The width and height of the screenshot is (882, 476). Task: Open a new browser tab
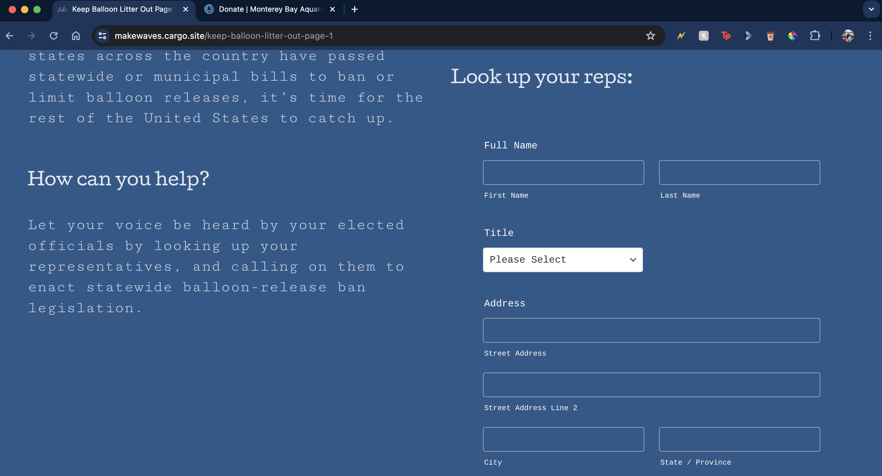[x=355, y=9]
